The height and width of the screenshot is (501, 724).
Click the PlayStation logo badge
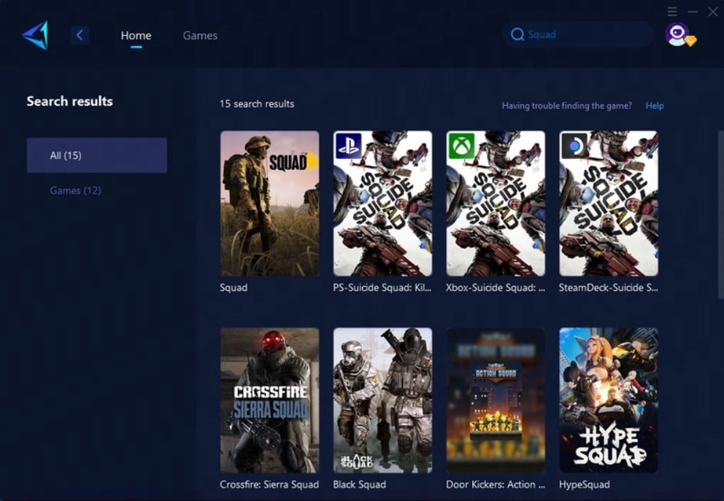click(x=348, y=146)
